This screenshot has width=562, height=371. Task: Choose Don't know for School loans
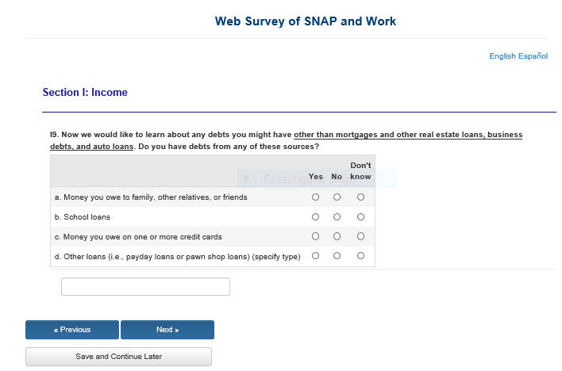coord(360,216)
